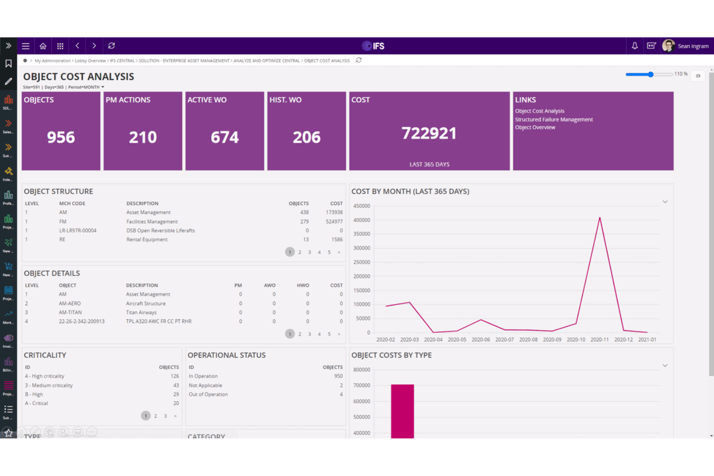The height and width of the screenshot is (476, 714).
Task: Go to next page in Object Structure
Action: [x=339, y=252]
